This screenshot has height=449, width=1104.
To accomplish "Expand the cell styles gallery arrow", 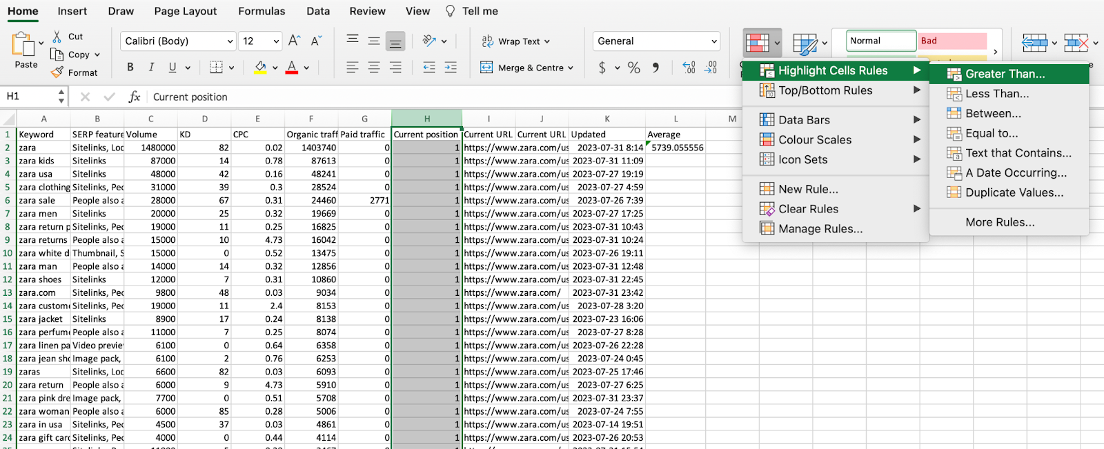I will pyautogui.click(x=995, y=52).
